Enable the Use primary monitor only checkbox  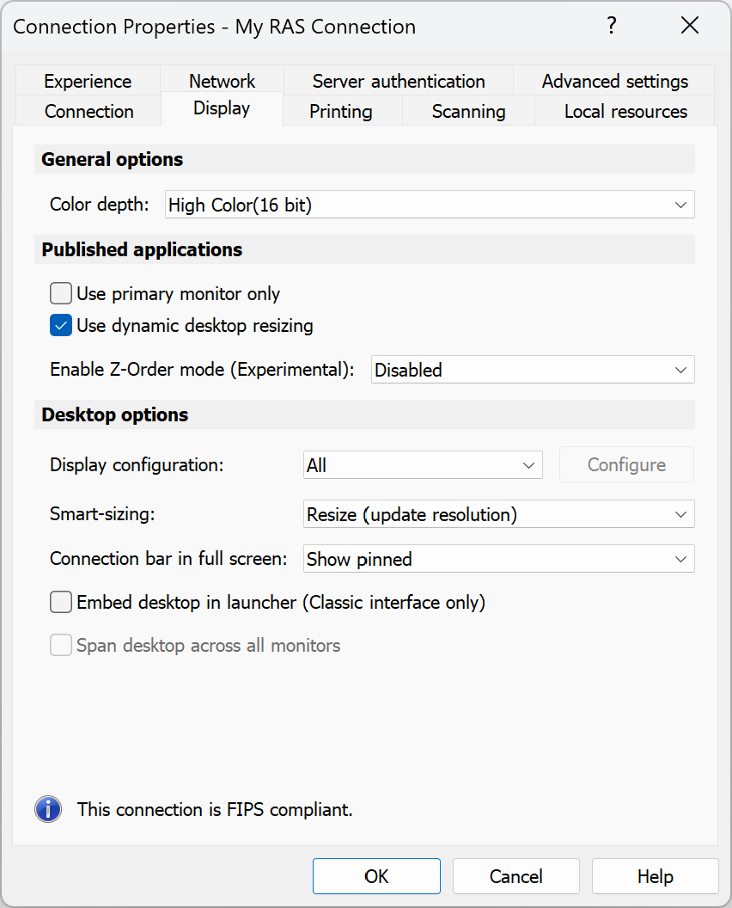coord(60,293)
